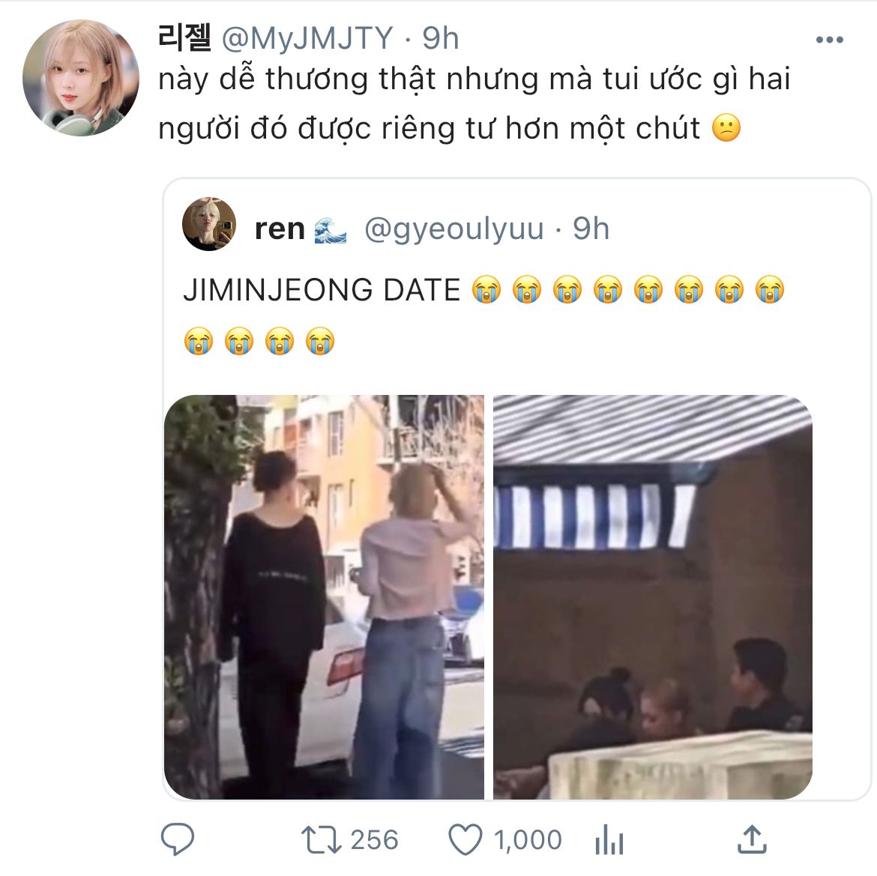The image size is (877, 876).
Task: Click the 256 retweet count
Action: (x=374, y=840)
